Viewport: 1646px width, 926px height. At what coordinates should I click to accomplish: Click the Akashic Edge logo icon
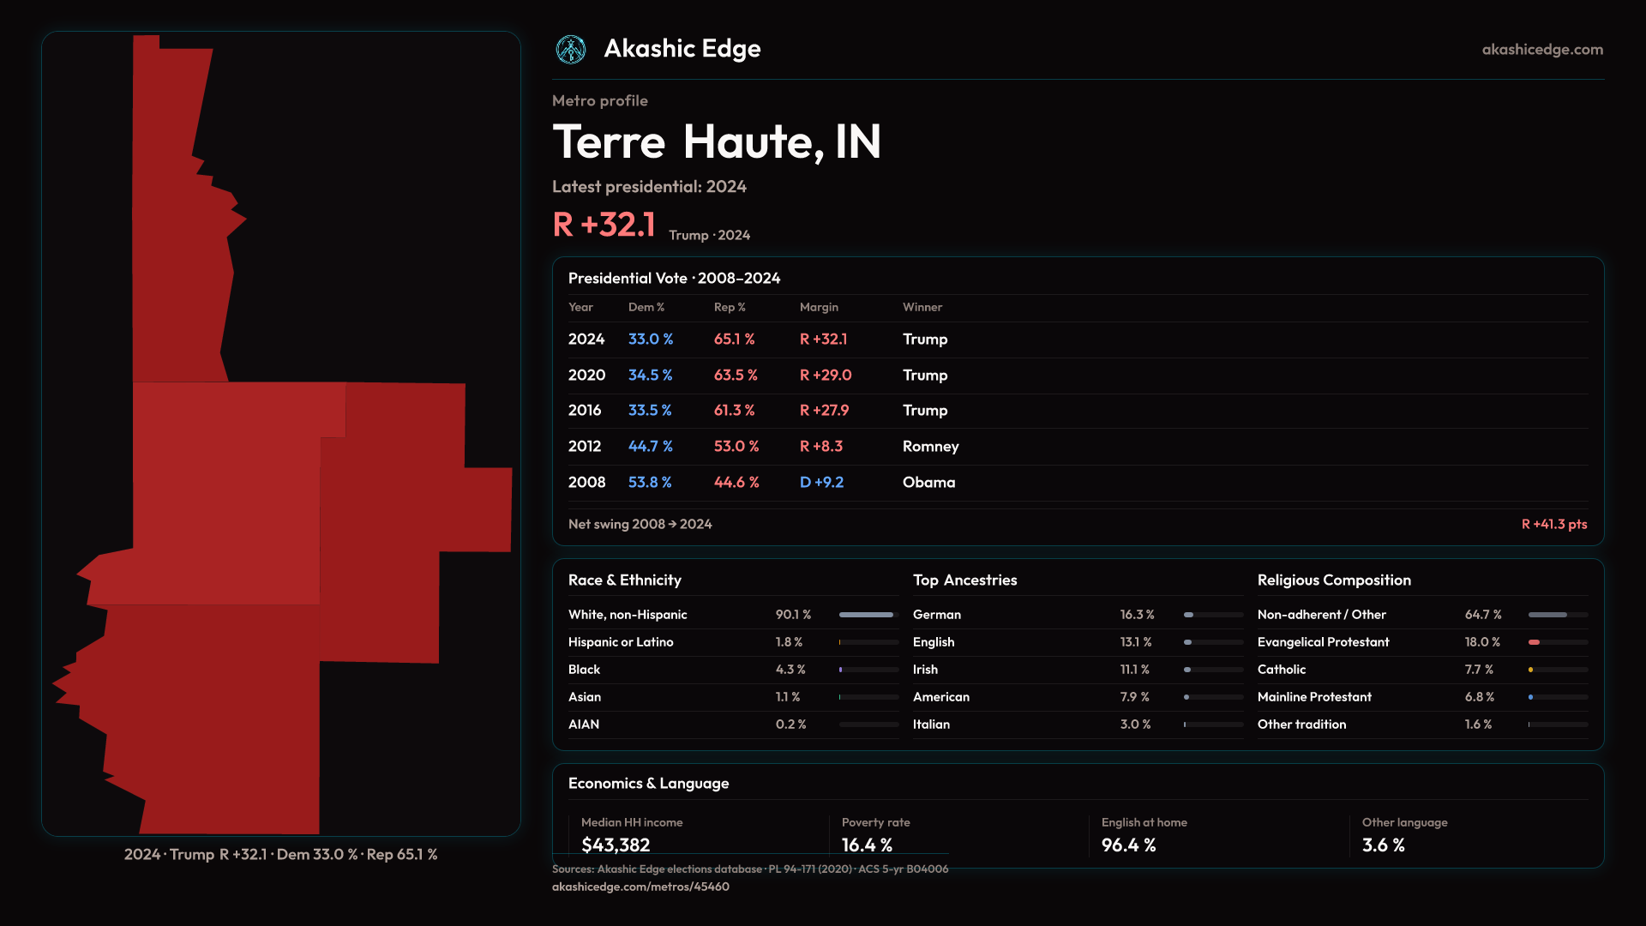click(570, 50)
